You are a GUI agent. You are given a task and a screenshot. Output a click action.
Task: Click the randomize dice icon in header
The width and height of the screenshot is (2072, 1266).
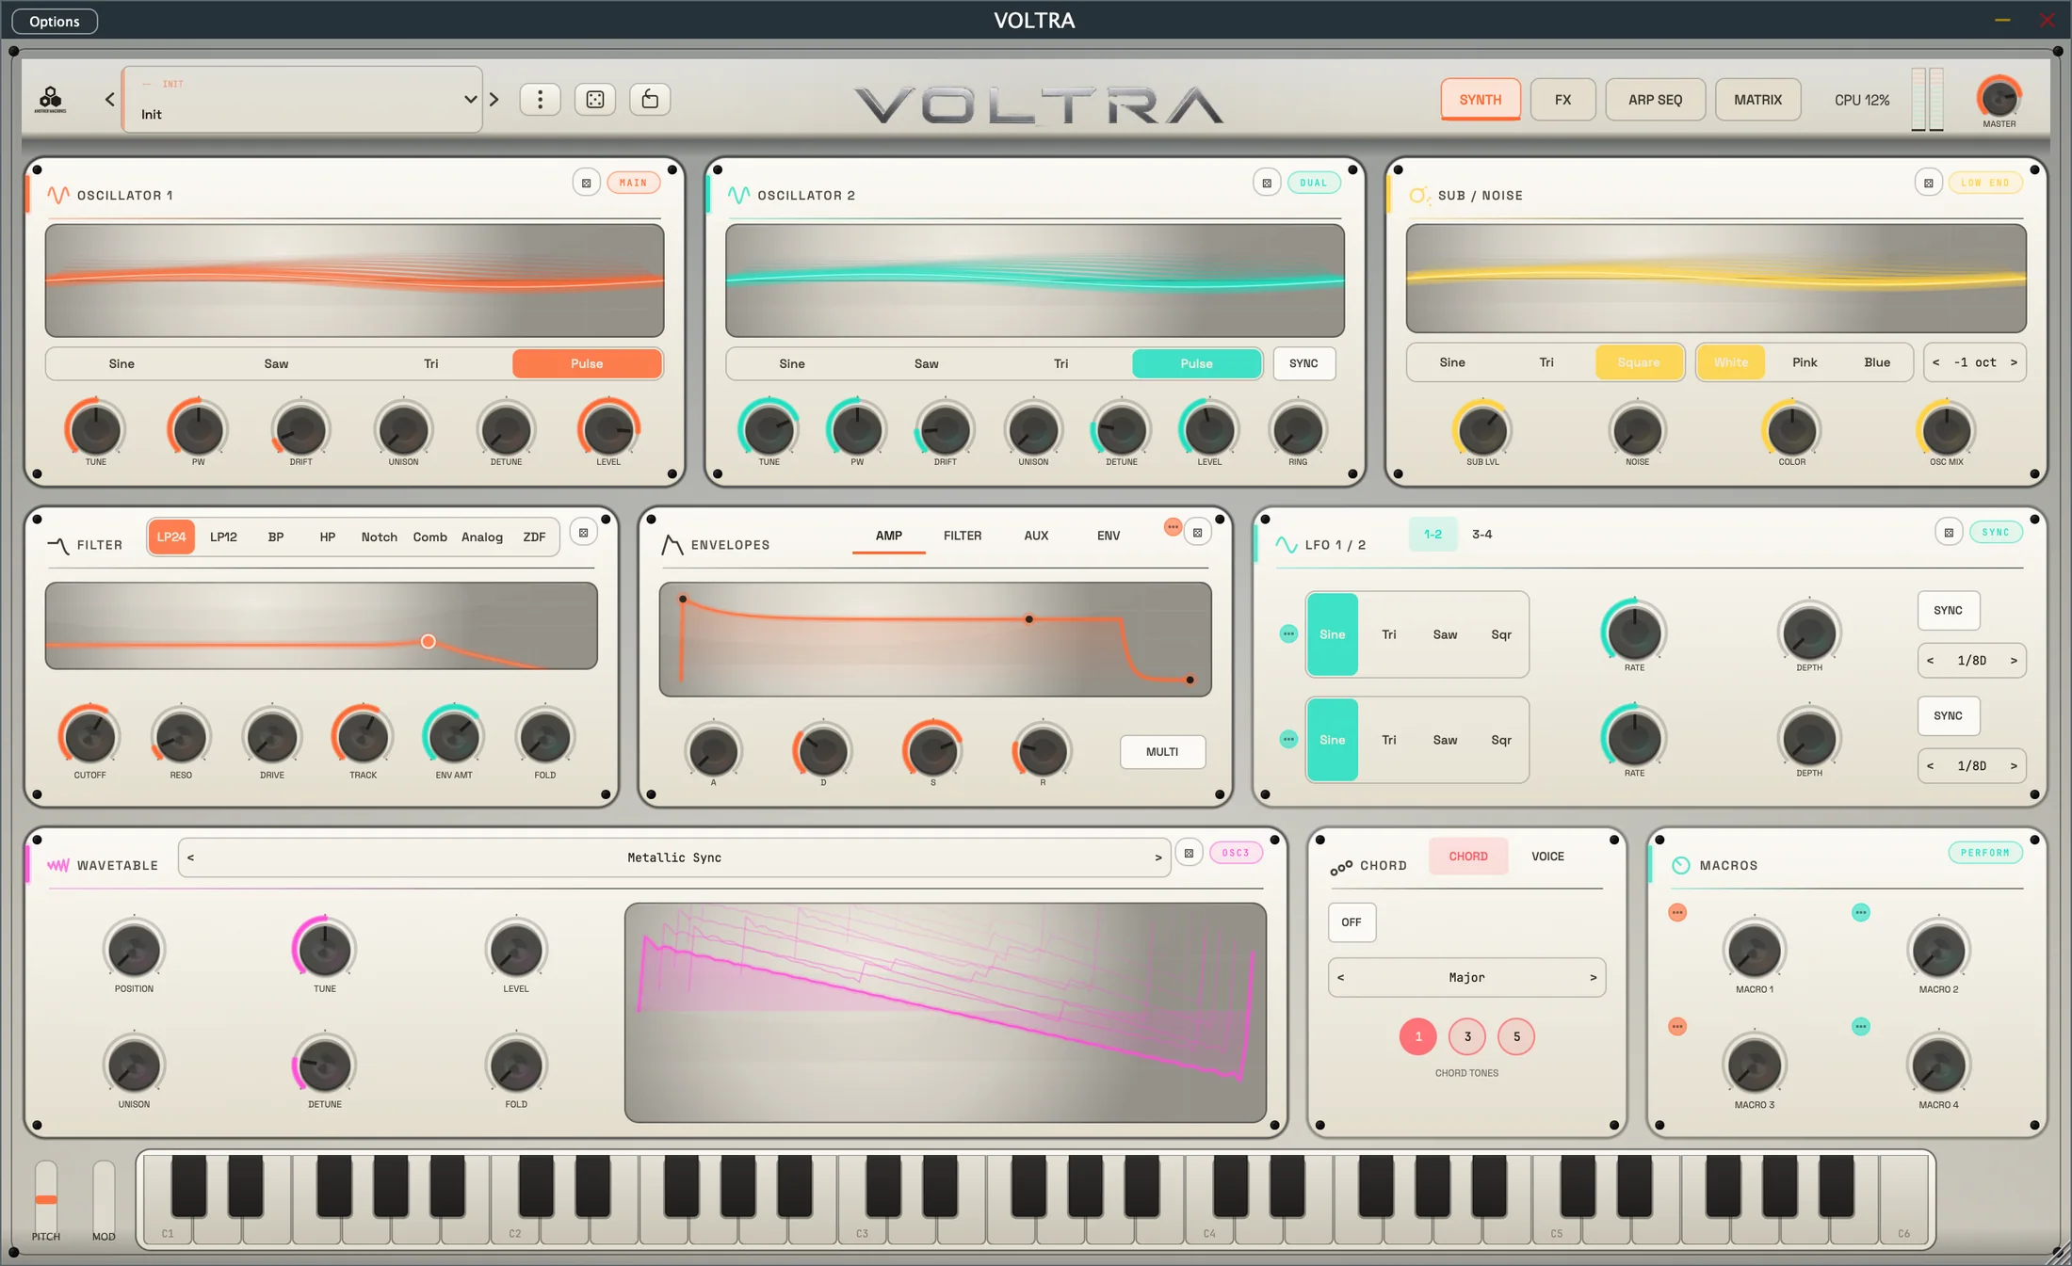[595, 100]
